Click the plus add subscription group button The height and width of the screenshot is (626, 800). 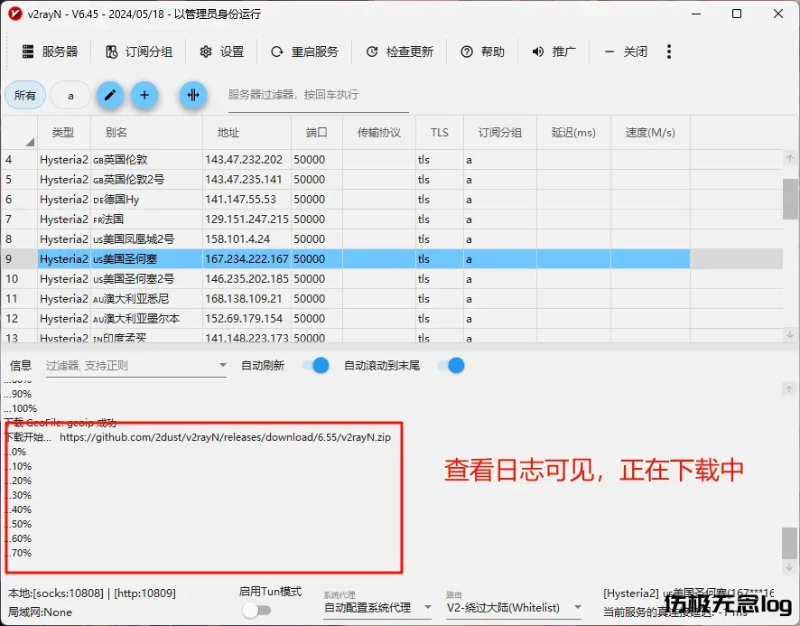(144, 95)
